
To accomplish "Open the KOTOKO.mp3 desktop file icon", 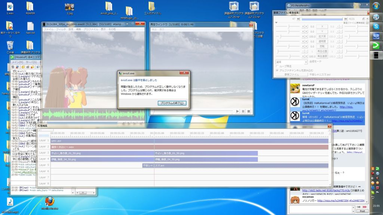I will point(10,205).
